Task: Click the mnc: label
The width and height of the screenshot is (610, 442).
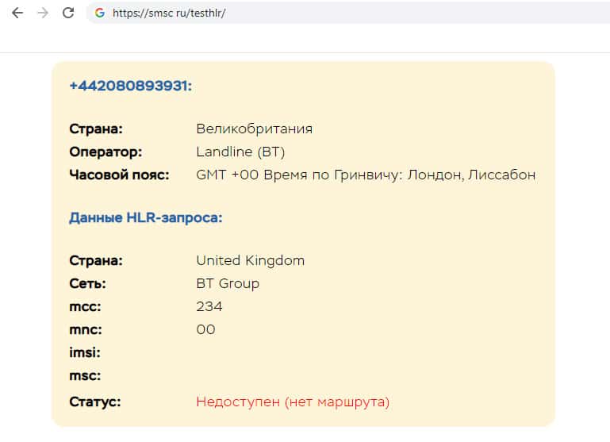Action: (x=86, y=329)
